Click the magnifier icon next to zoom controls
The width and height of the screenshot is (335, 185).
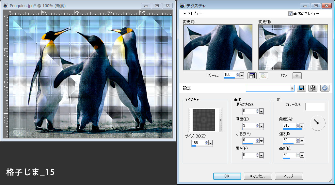pos(263,76)
